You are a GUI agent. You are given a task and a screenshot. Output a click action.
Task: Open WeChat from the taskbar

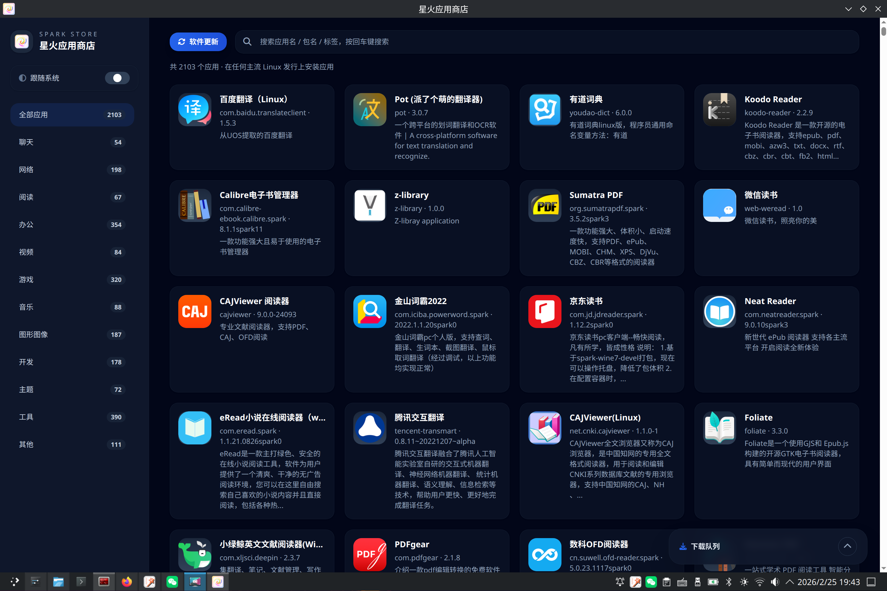172,582
